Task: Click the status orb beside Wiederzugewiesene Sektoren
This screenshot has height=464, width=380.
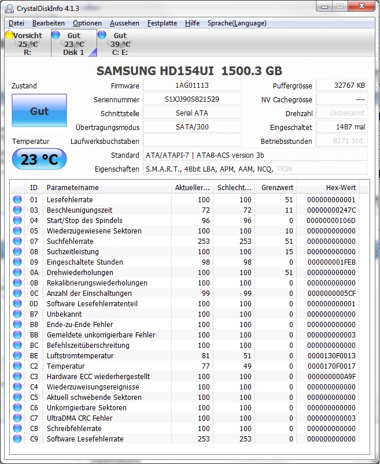Action: [17, 231]
